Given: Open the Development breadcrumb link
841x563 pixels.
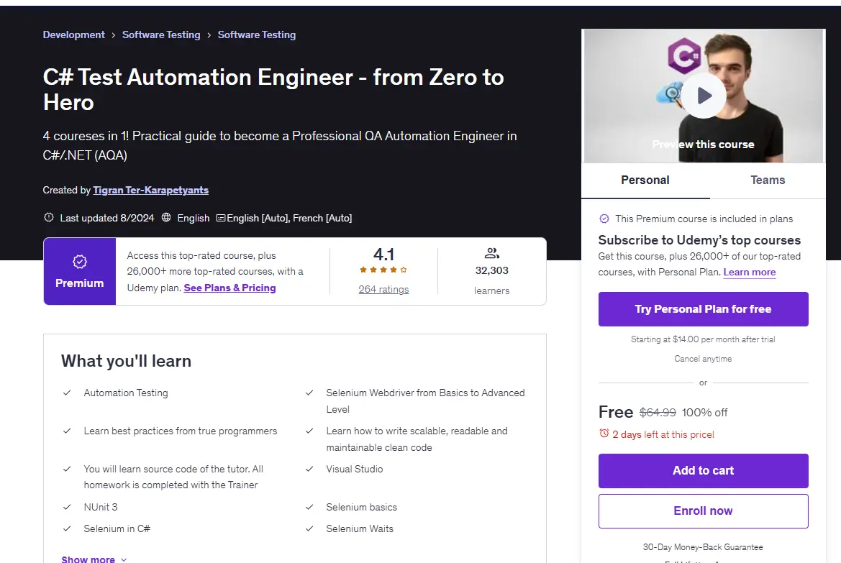Looking at the screenshot, I should point(74,35).
